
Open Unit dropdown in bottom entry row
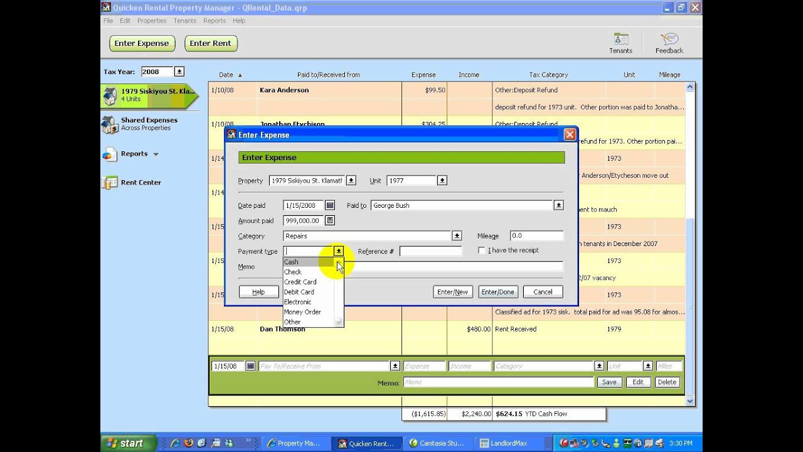point(648,366)
